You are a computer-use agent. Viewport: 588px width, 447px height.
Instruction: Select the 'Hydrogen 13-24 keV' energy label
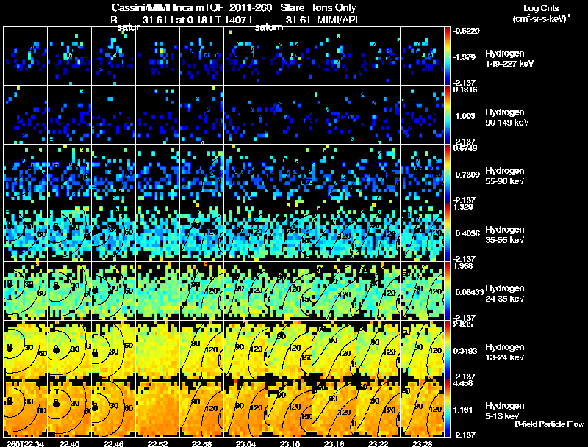click(x=508, y=352)
